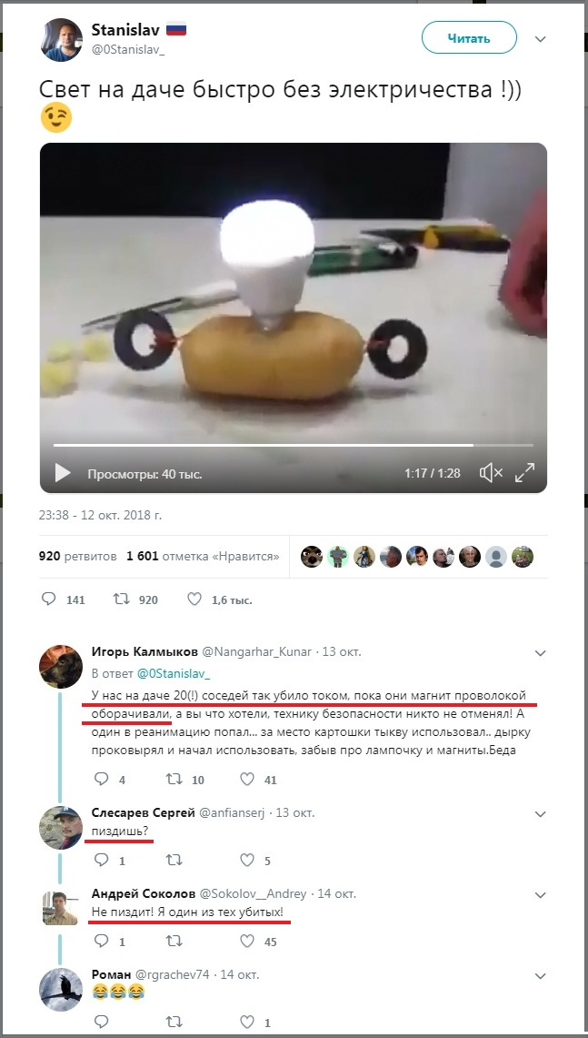Image resolution: width=588 pixels, height=1038 pixels.
Task: Like Игорь Калмыков's reply
Action: coord(247,780)
